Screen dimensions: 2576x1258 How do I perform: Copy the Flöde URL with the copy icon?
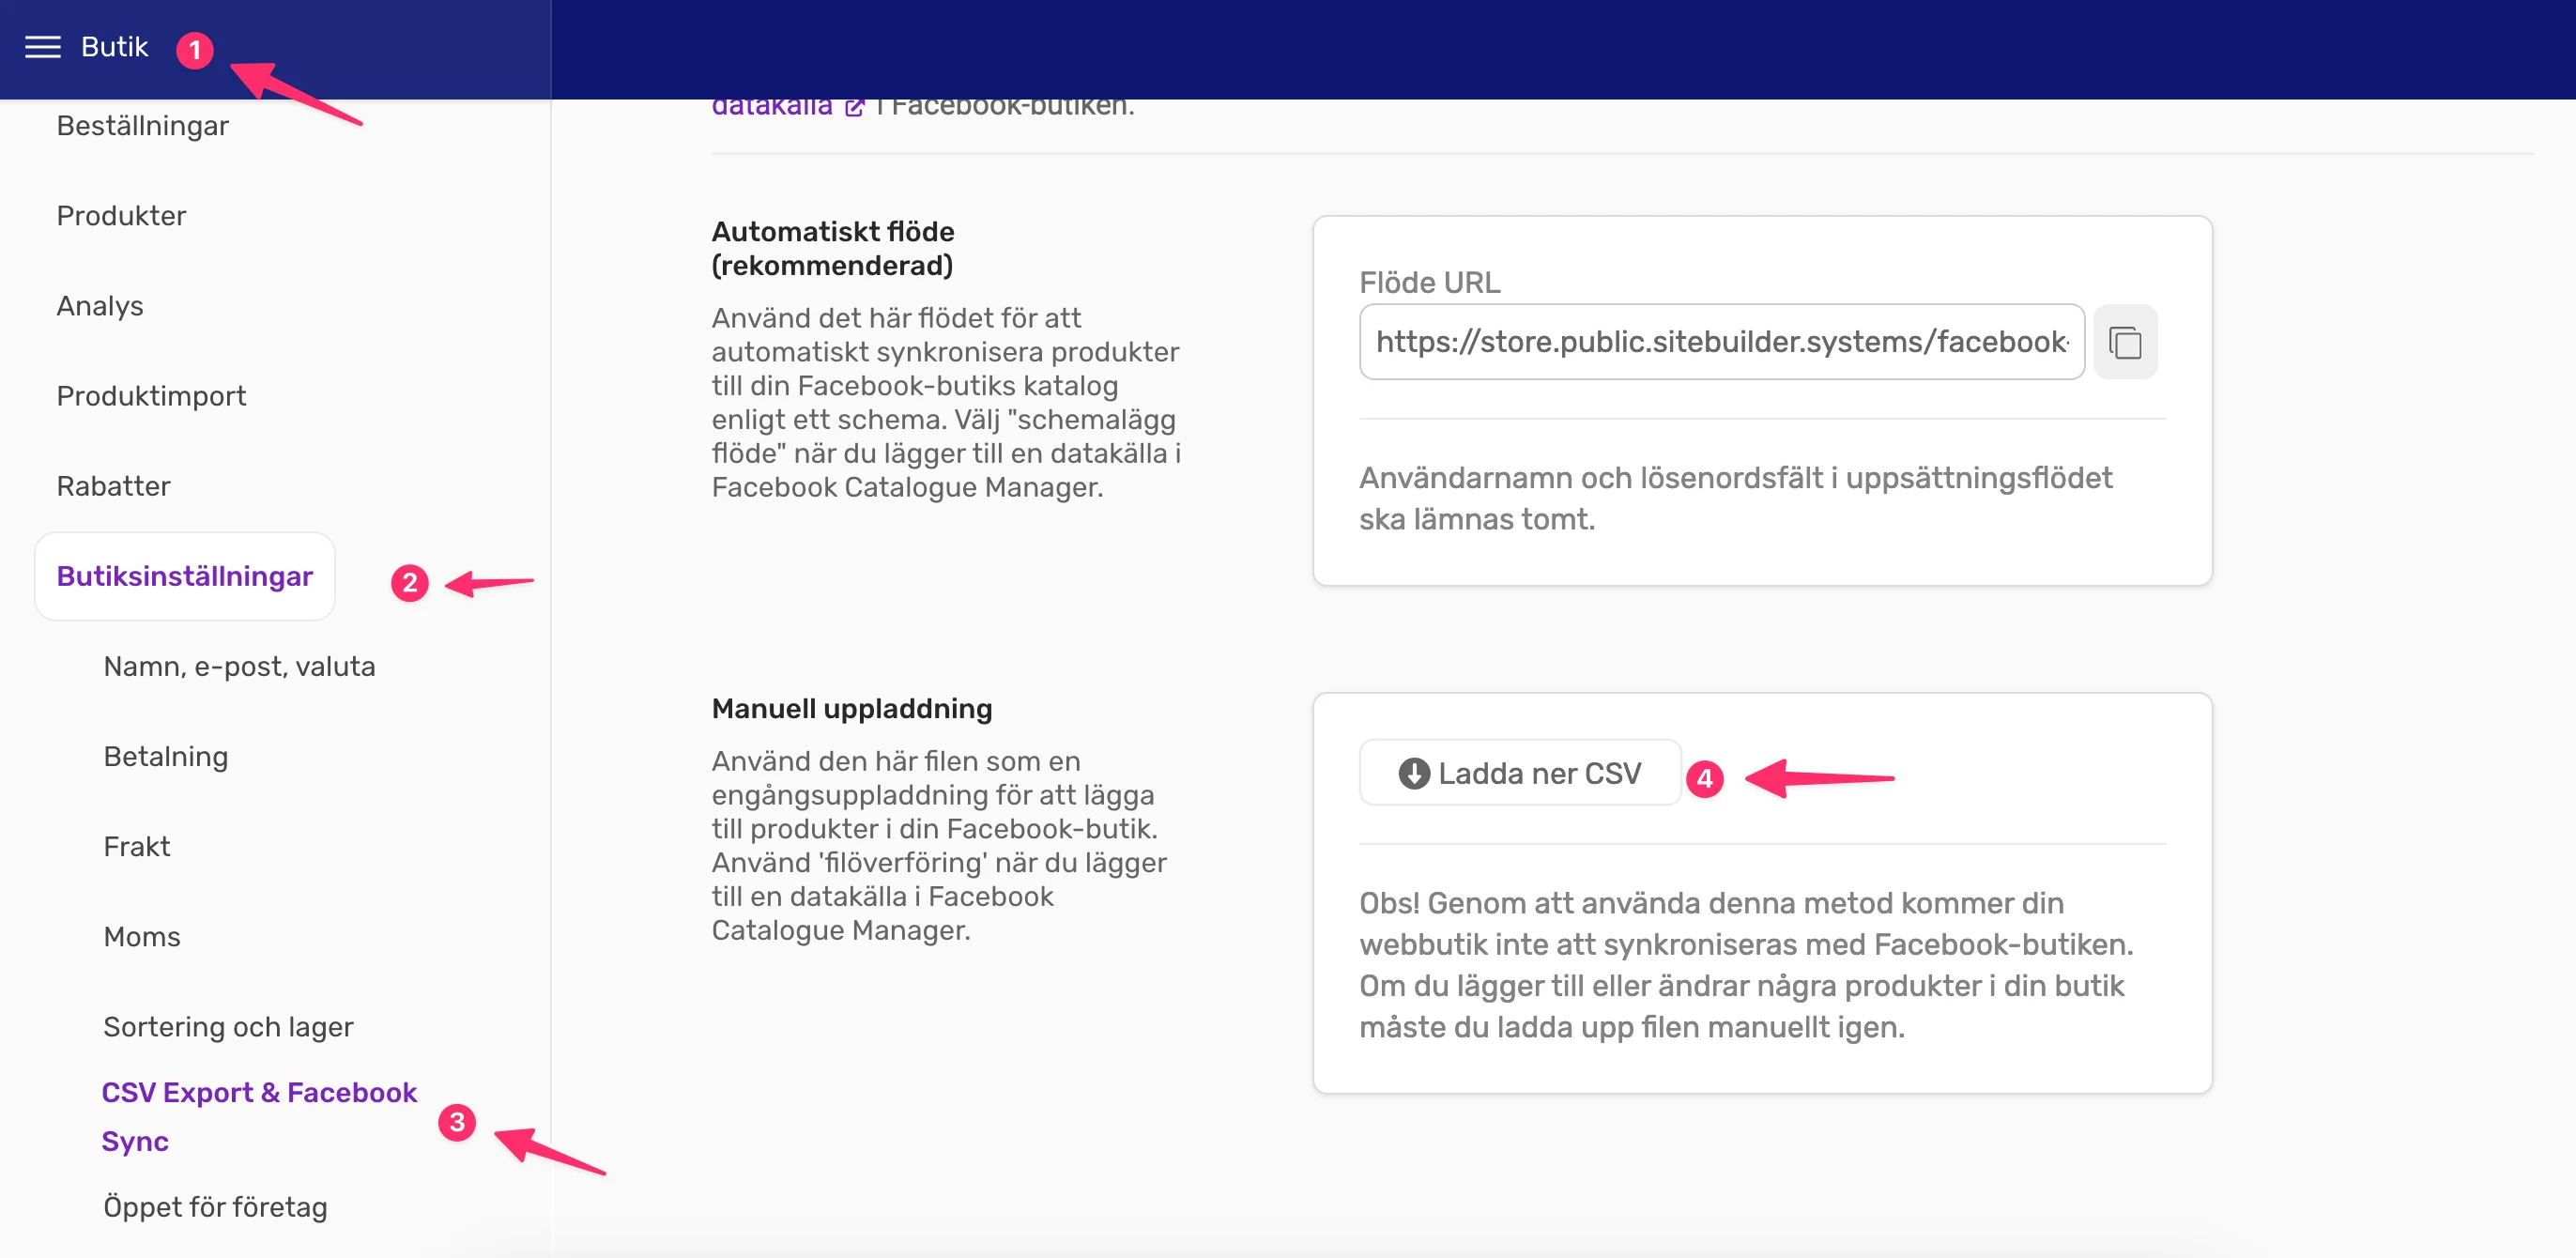click(x=2125, y=342)
